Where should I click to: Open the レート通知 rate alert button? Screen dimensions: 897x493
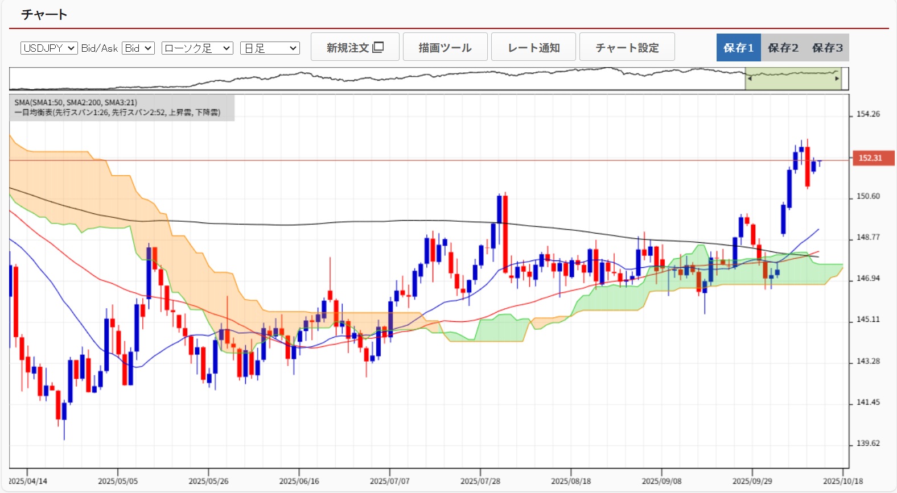point(533,47)
